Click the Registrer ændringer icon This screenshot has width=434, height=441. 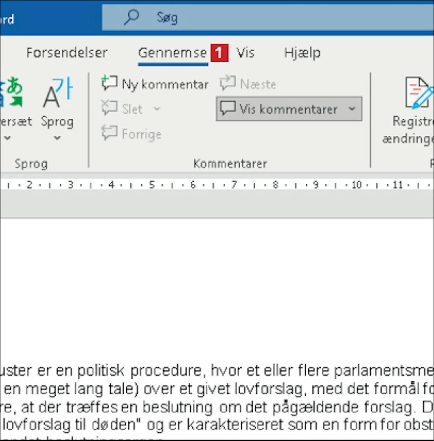420,93
